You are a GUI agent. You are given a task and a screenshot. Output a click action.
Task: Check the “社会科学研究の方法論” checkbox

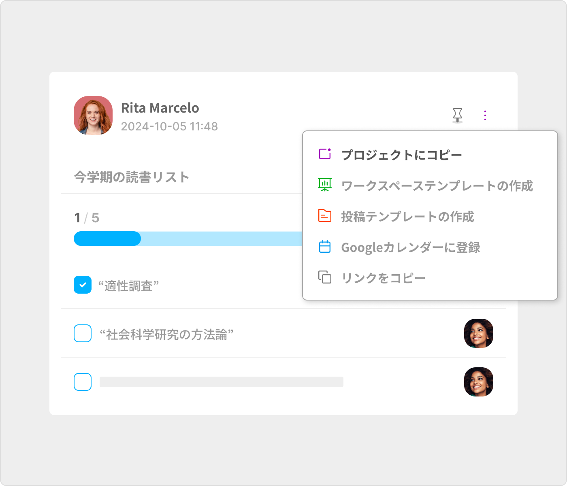point(83,333)
